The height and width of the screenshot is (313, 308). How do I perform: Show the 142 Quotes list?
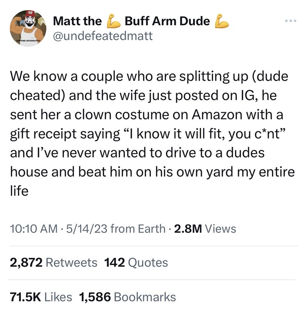coord(136,263)
